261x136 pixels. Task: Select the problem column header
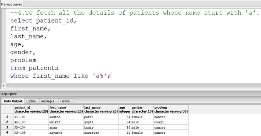point(171,109)
